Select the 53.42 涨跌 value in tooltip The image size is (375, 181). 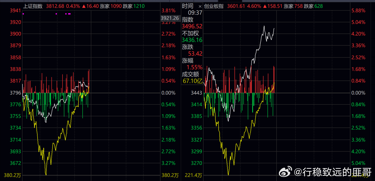tap(196, 54)
